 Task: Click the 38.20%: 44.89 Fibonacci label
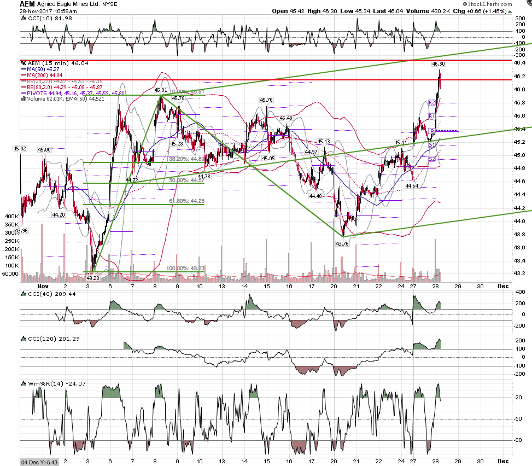pos(186,159)
